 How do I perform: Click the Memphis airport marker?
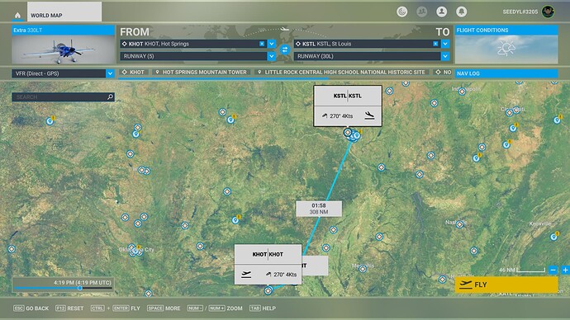(x=363, y=269)
